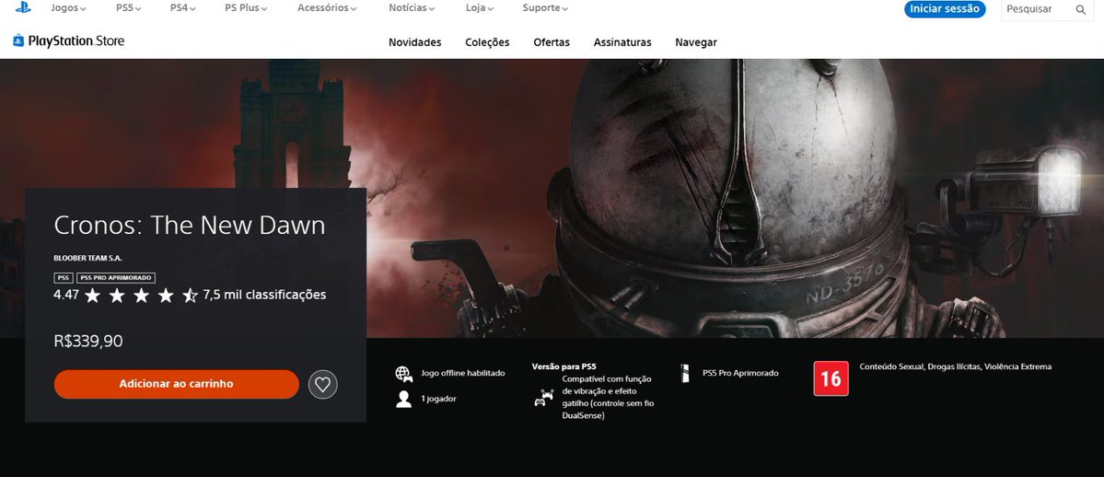The width and height of the screenshot is (1104, 477).
Task: Click the age rating 16 badge
Action: click(x=831, y=378)
